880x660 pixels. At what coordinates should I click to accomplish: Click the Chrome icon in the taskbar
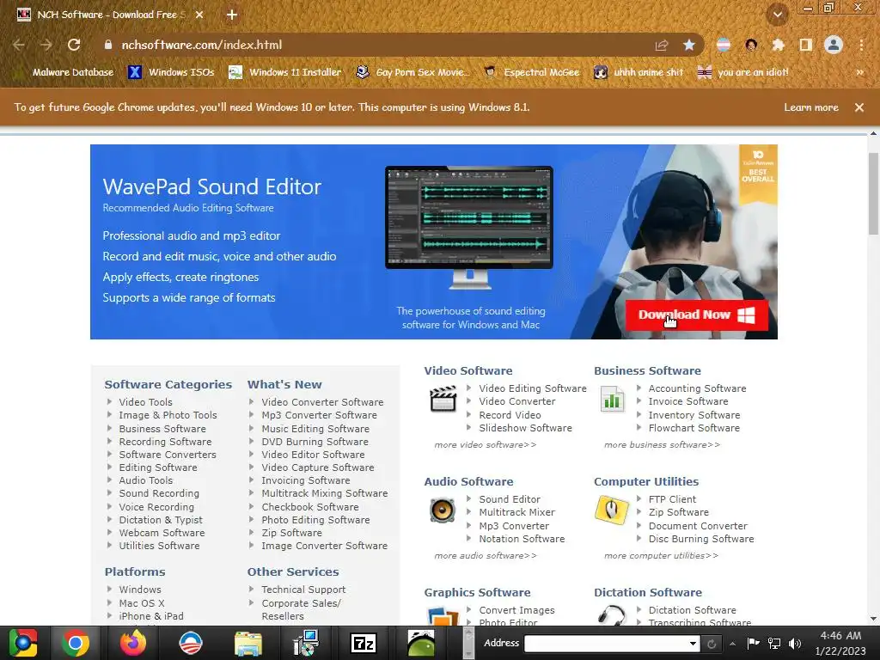[x=76, y=643]
